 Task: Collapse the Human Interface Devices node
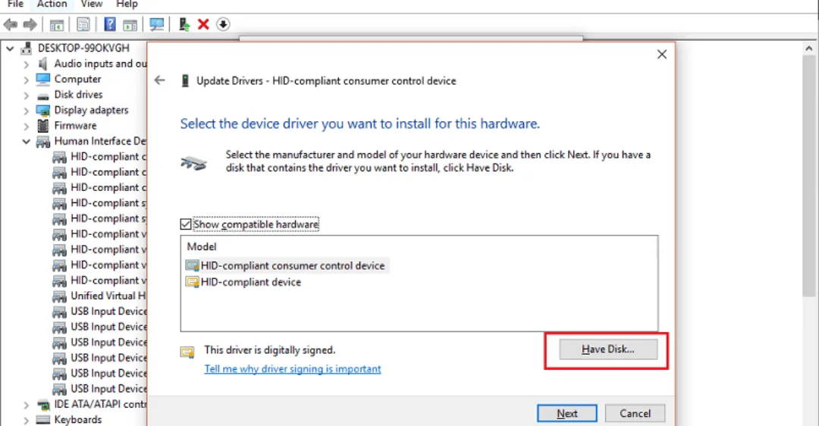tap(26, 142)
